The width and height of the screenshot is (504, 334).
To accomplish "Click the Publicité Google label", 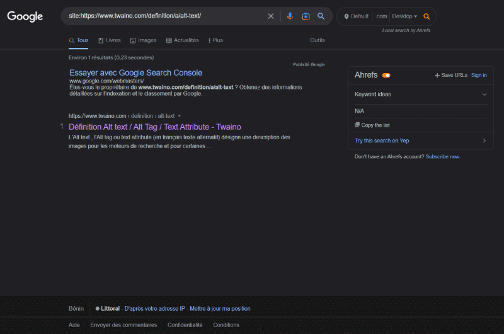I will tap(309, 65).
